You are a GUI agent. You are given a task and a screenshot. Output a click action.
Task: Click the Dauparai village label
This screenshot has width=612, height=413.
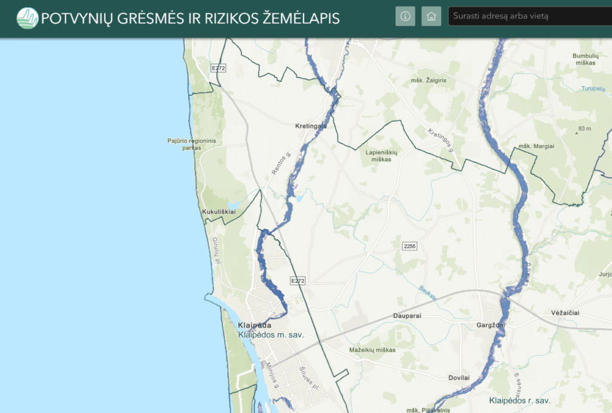tap(408, 316)
